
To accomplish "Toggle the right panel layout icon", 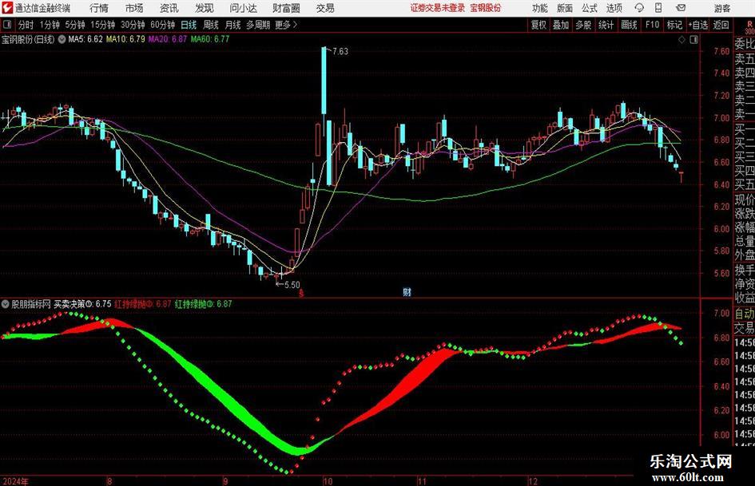I will (693, 40).
